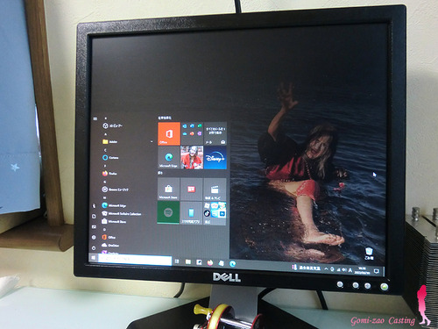This screenshot has width=438, height=329.
Task: Open Microsoft Solitaire Collection from the app list
Action: coord(121,213)
